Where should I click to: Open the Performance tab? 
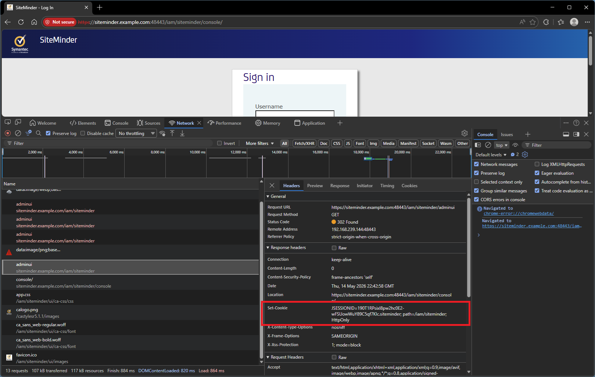225,123
